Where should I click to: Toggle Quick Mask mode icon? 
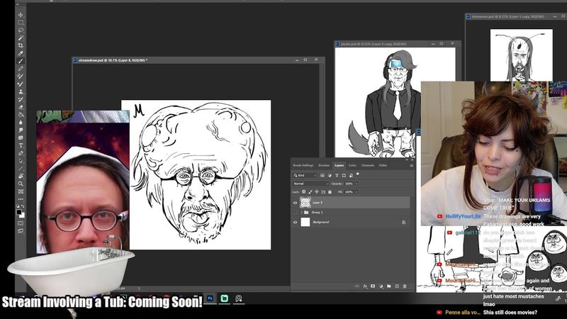pos(21,223)
